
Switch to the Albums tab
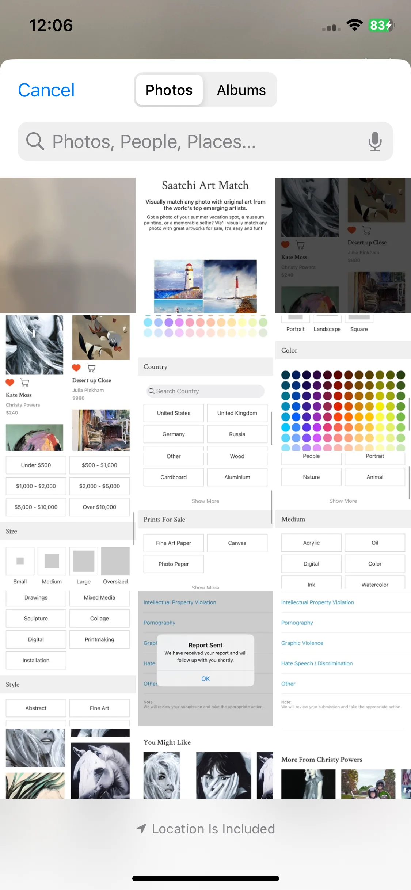(x=241, y=90)
